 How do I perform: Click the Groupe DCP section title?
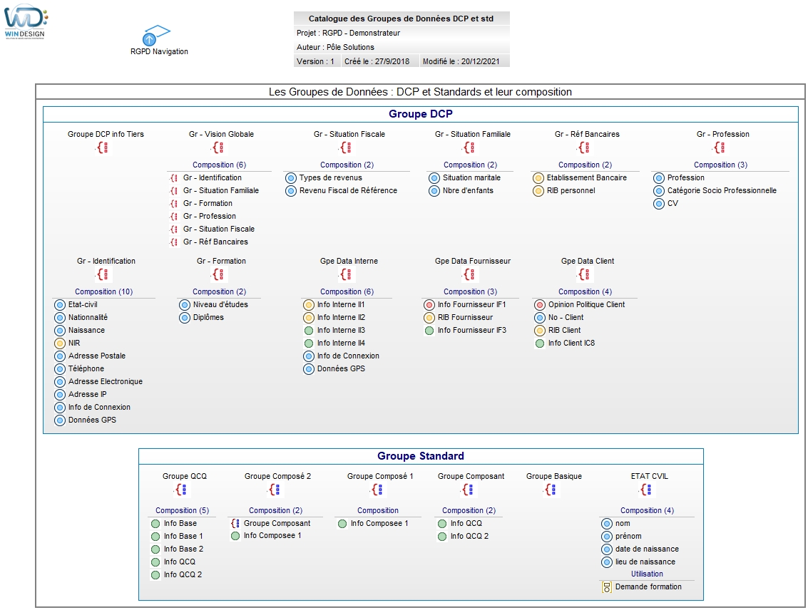421,114
